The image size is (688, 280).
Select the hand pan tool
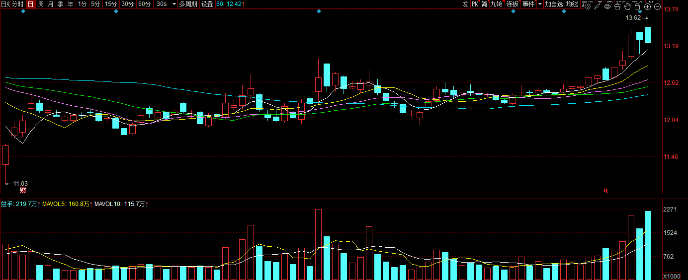pos(627,6)
